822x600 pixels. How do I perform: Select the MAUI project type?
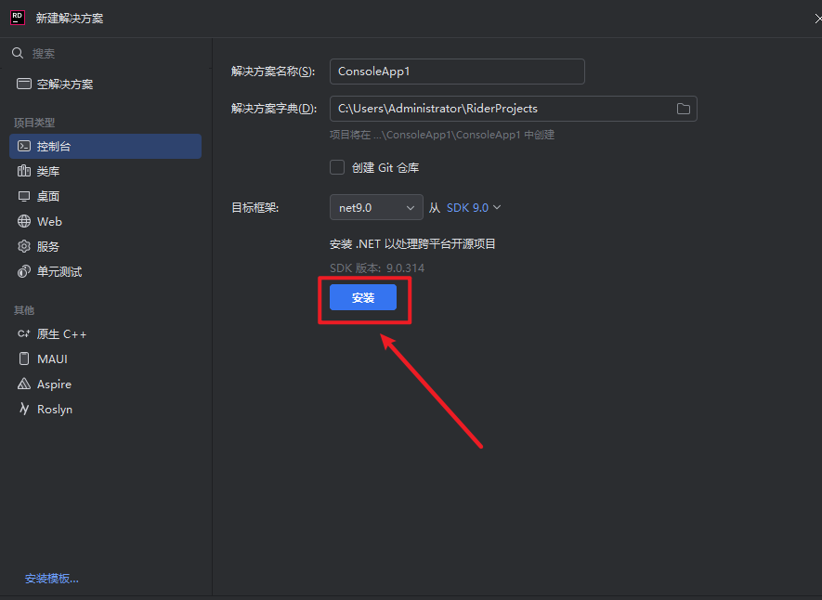tap(105, 359)
